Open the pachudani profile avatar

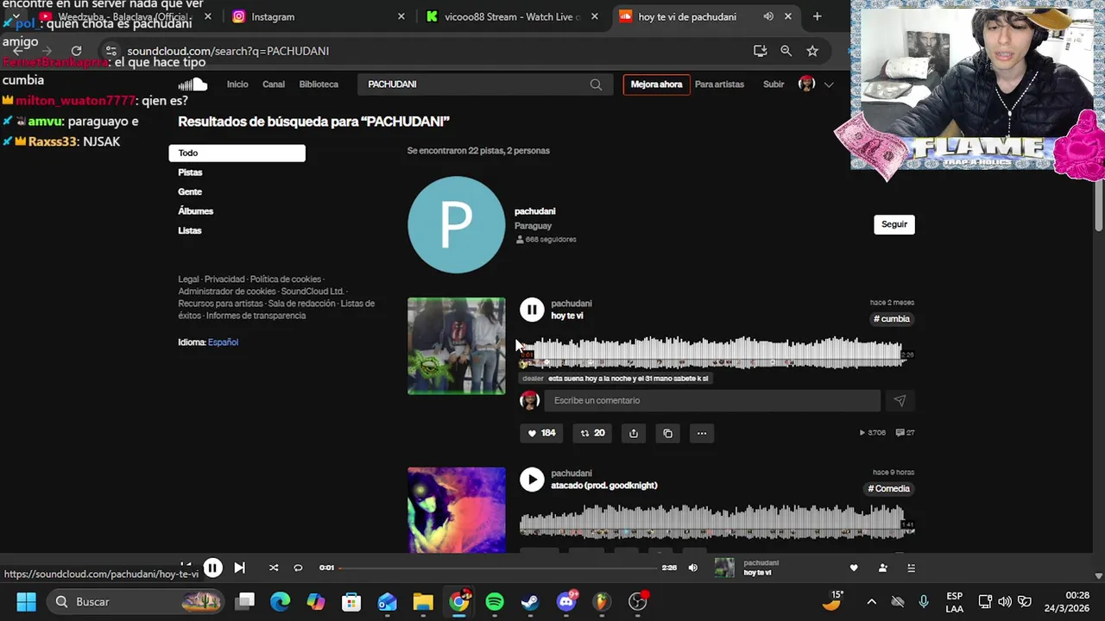tap(456, 224)
